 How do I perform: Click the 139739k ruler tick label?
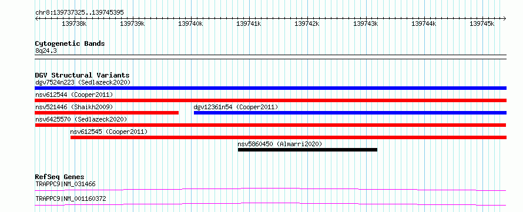pyautogui.click(x=133, y=23)
